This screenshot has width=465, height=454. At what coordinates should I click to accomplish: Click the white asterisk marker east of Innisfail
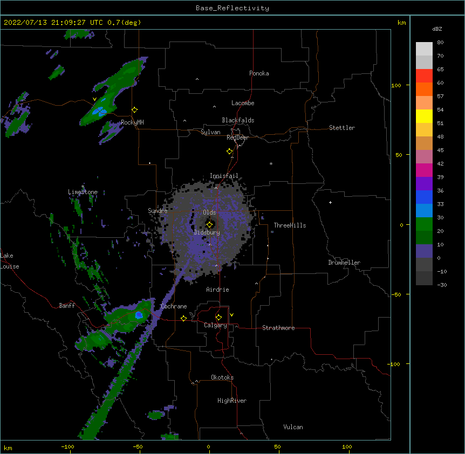(x=271, y=163)
